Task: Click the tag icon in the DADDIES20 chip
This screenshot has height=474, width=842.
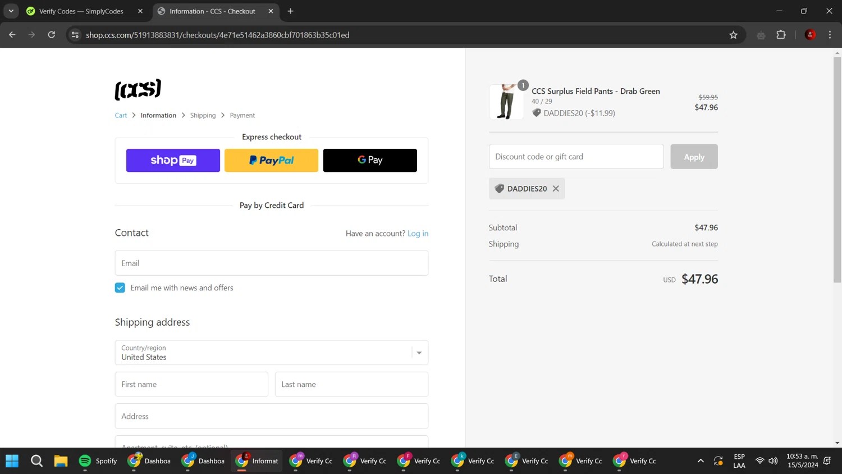Action: tap(499, 189)
